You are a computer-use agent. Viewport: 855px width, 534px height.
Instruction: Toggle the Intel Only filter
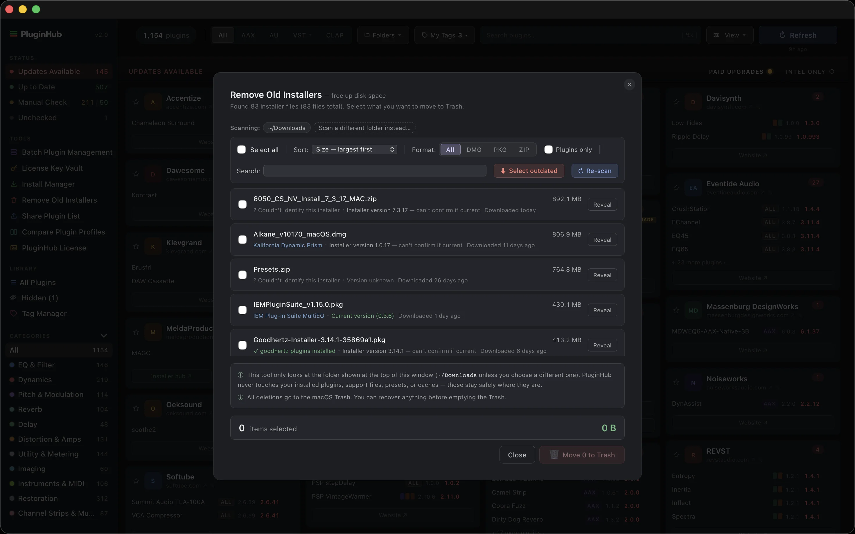[810, 72]
